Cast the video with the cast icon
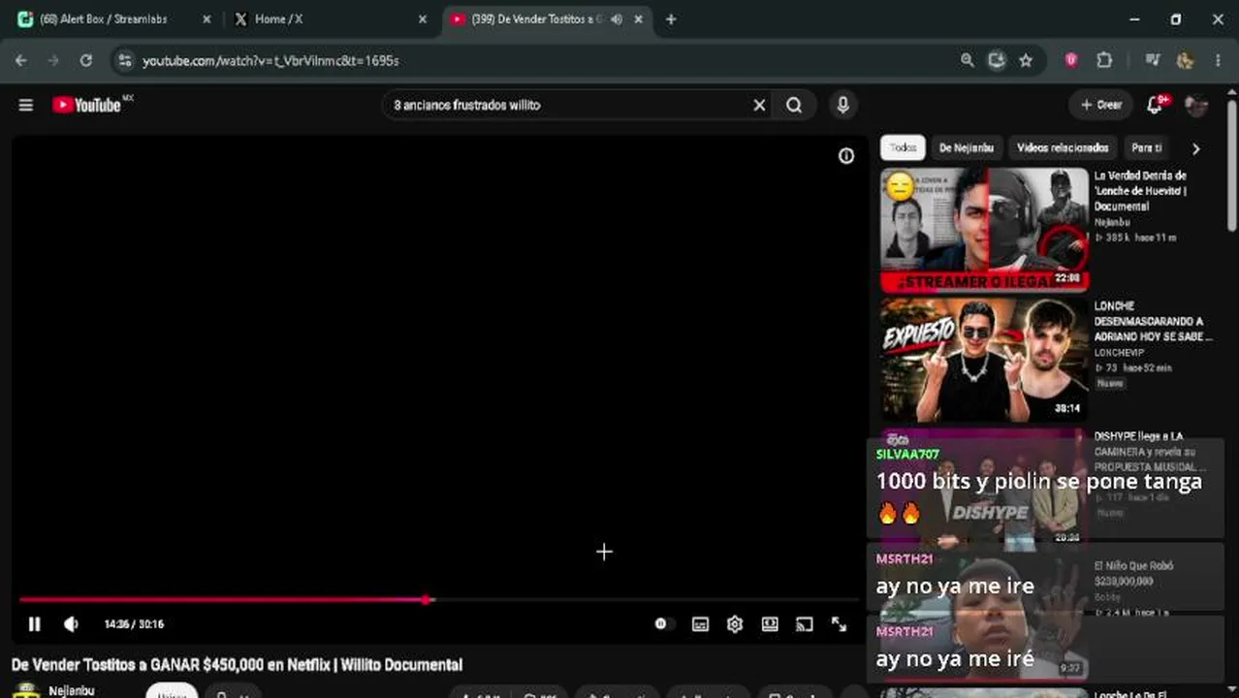The width and height of the screenshot is (1239, 698). 805,624
